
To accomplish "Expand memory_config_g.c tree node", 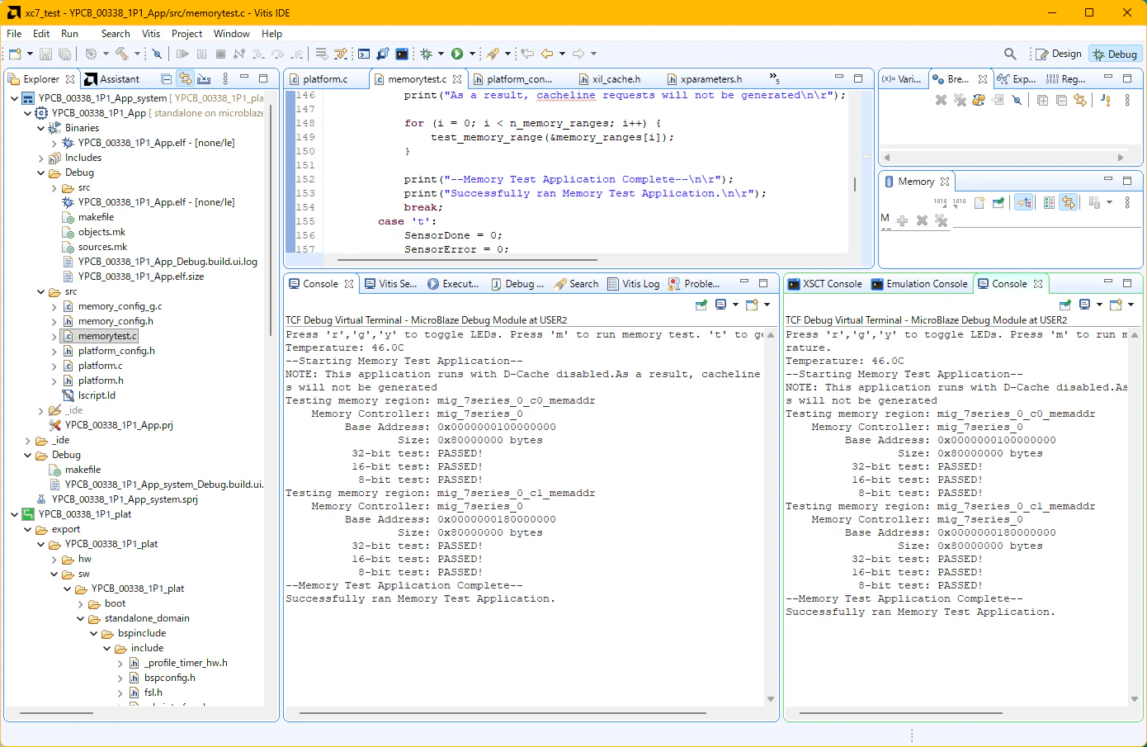I will tap(54, 306).
